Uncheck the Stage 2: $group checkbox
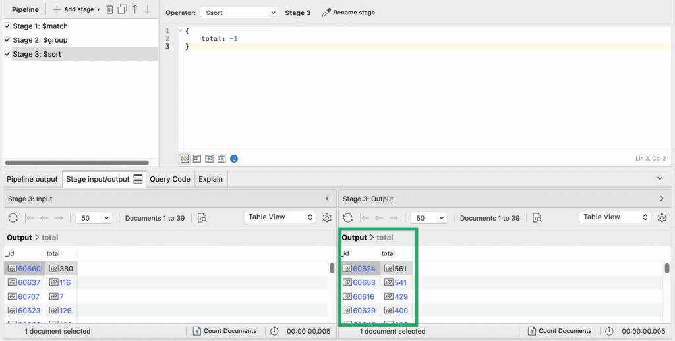 point(7,40)
